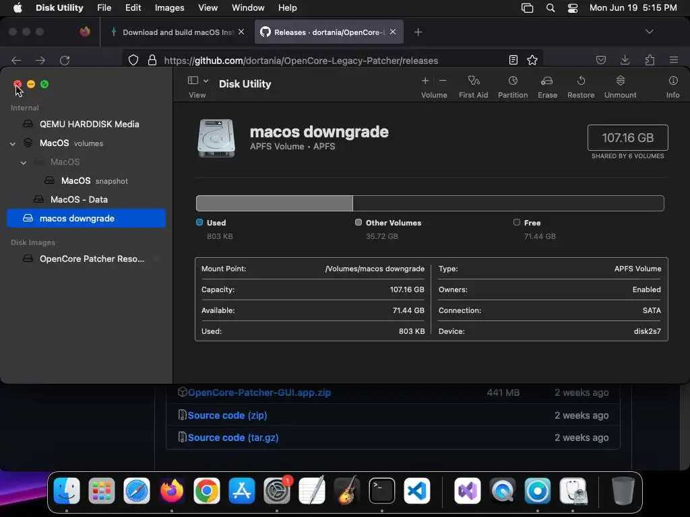The height and width of the screenshot is (517, 690).
Task: Open GarageBand from the Dock
Action: point(347,491)
